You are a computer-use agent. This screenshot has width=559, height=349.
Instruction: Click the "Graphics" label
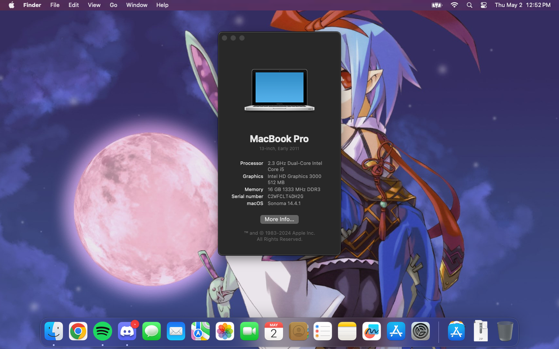253,176
